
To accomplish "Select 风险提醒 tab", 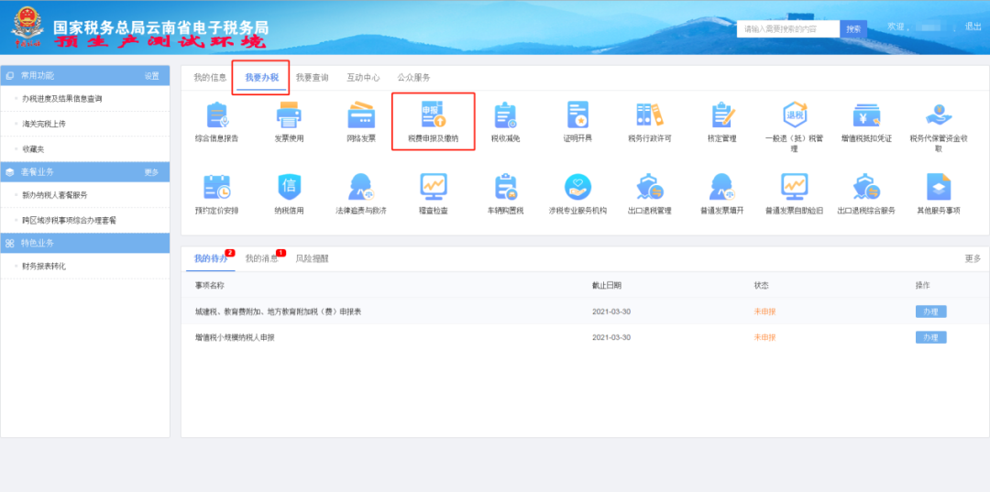I will pyautogui.click(x=312, y=258).
